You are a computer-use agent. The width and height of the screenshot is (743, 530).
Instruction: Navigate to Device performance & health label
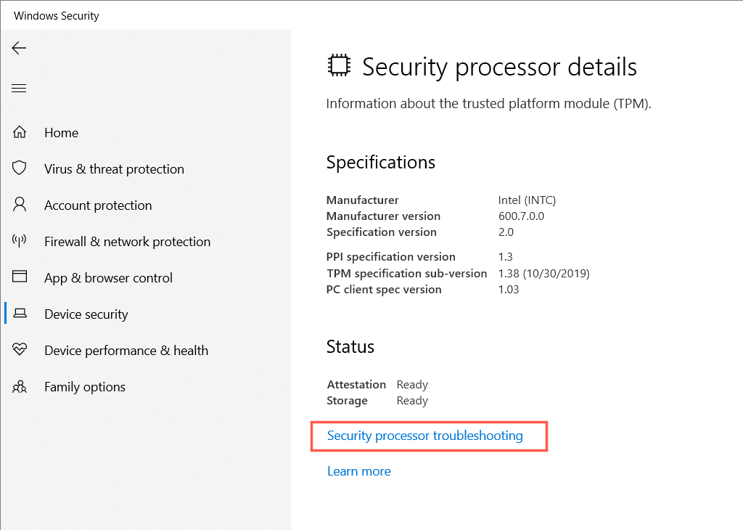click(126, 351)
